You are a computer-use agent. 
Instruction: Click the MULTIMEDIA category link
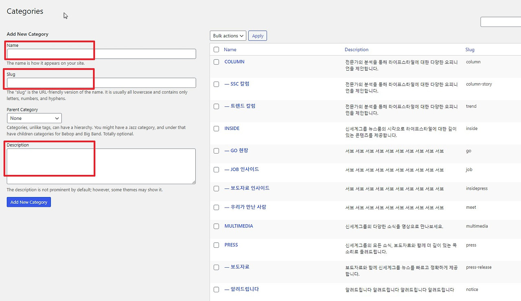pyautogui.click(x=239, y=226)
